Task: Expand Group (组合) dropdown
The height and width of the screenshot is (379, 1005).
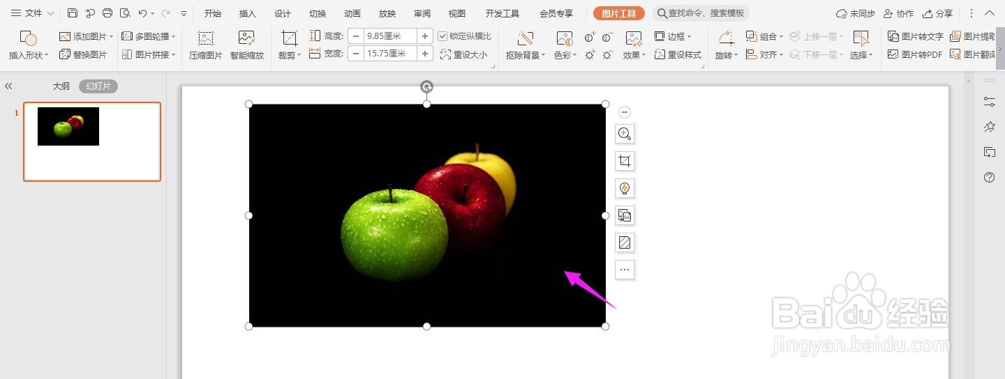Action: [x=781, y=36]
